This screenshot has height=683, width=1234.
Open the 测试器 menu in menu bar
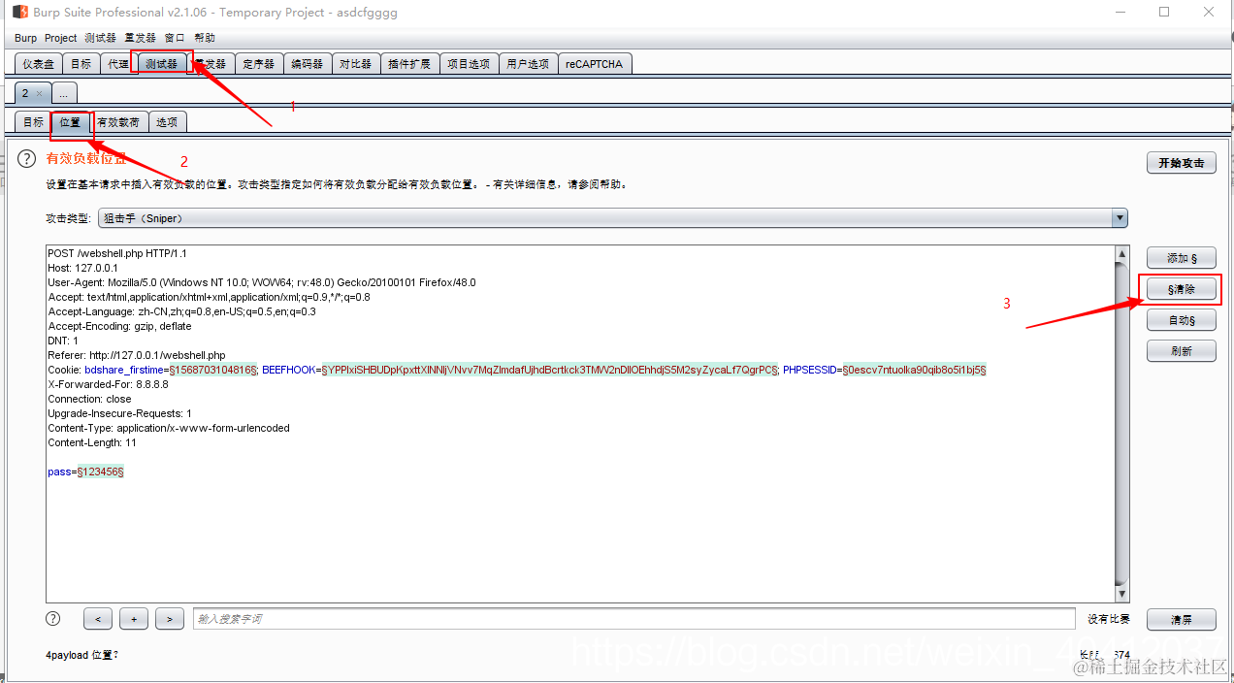tap(100, 38)
